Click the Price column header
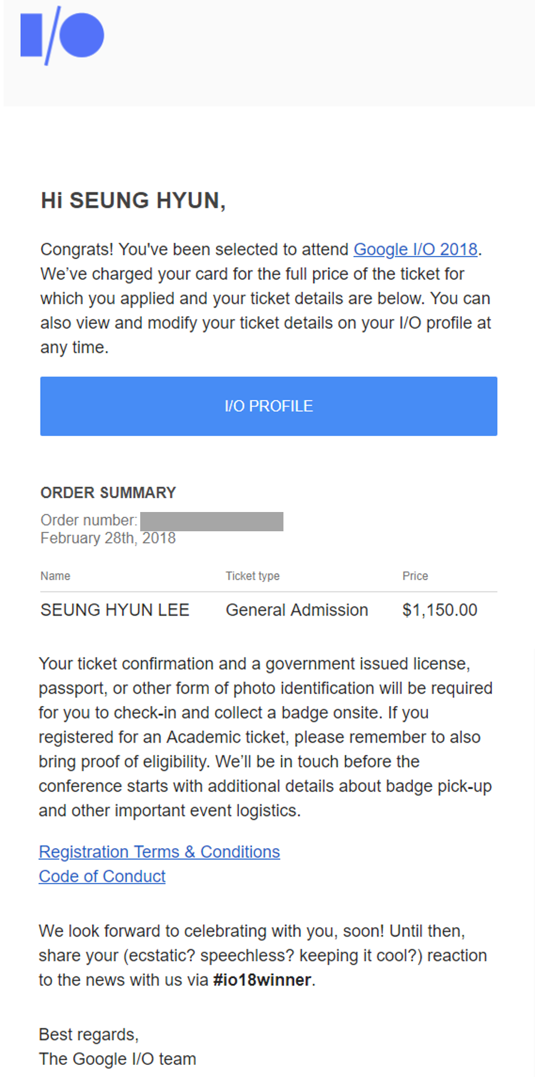The height and width of the screenshot is (1077, 535). (x=415, y=576)
